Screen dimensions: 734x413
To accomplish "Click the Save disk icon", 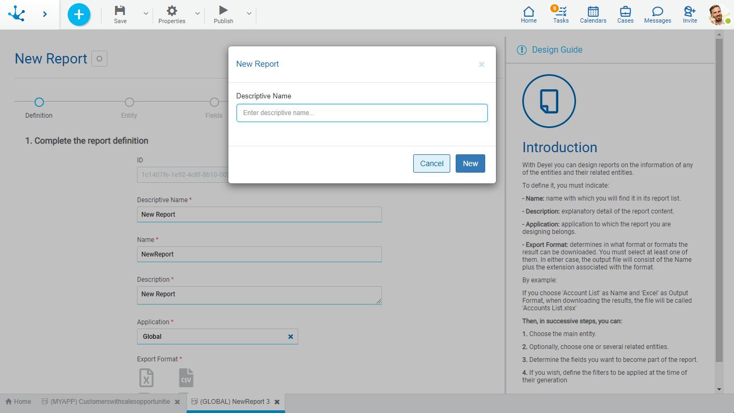I will click(x=120, y=11).
